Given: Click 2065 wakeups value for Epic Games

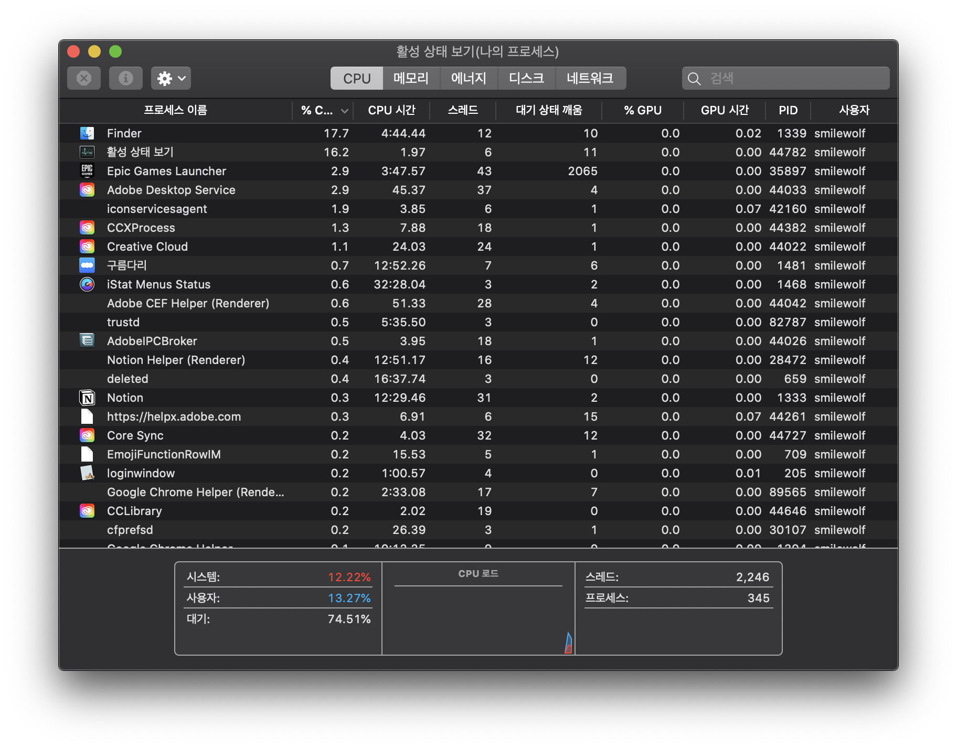Looking at the screenshot, I should [583, 171].
